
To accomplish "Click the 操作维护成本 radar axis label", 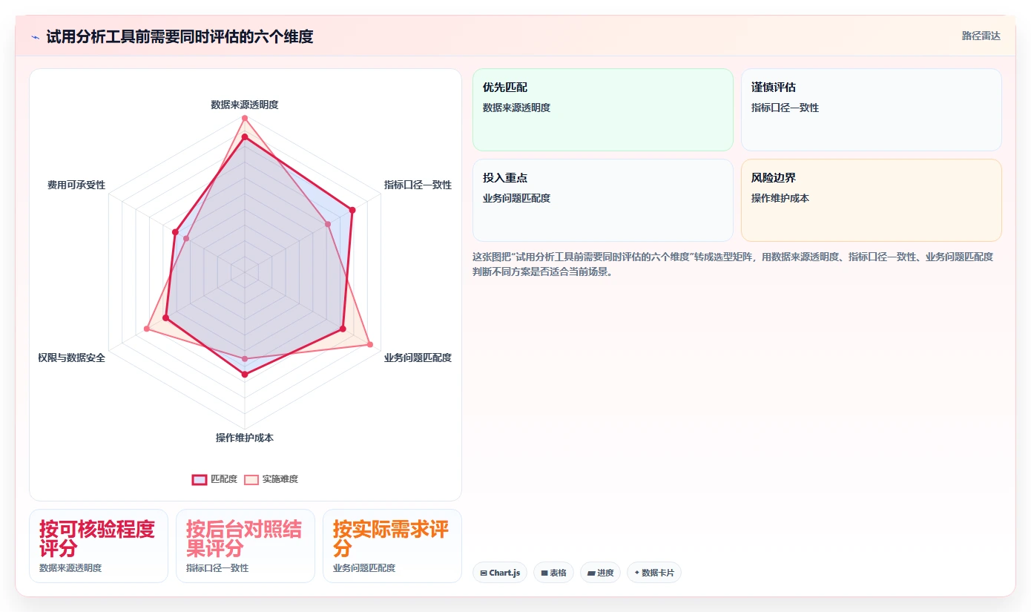I will pyautogui.click(x=245, y=438).
